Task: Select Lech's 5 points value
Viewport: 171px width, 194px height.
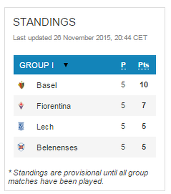Action: pos(144,126)
